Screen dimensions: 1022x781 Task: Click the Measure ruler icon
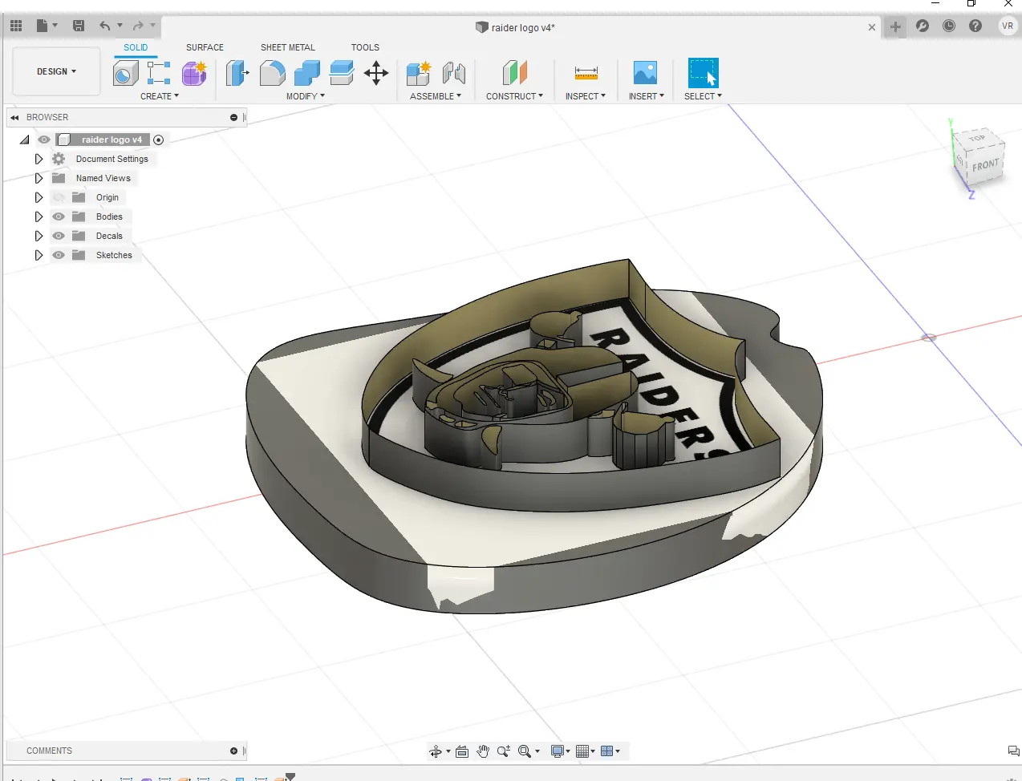586,74
